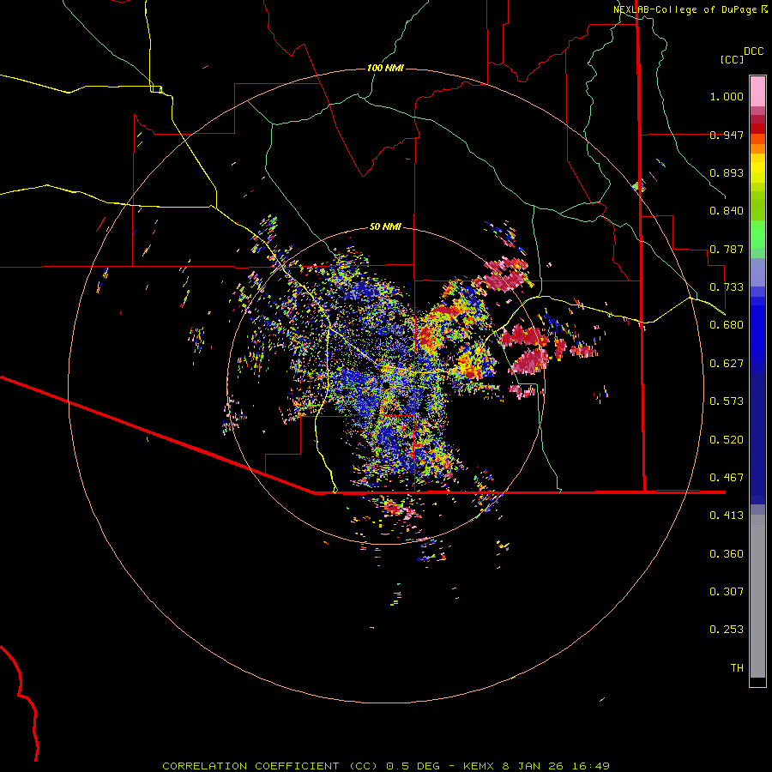Click the 0.467 scale value
The height and width of the screenshot is (772, 772).
coord(727,478)
